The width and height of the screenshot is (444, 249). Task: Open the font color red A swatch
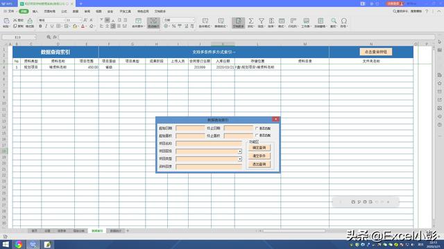click(x=83, y=26)
